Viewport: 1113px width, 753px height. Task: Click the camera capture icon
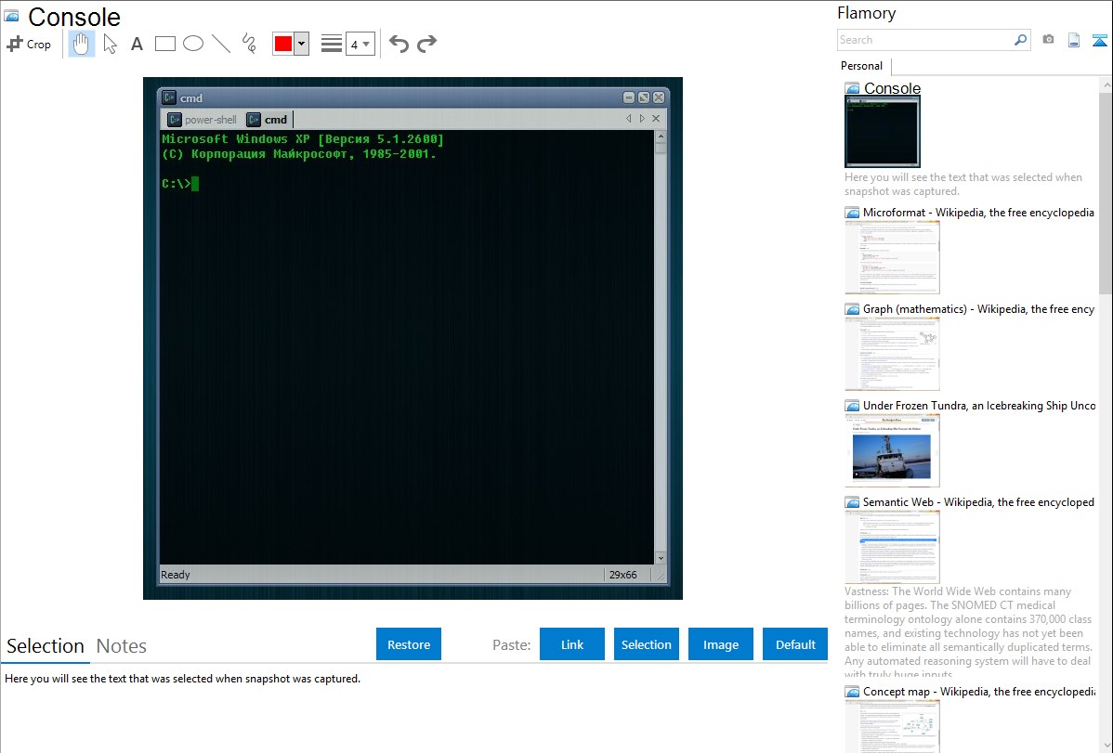click(1048, 40)
